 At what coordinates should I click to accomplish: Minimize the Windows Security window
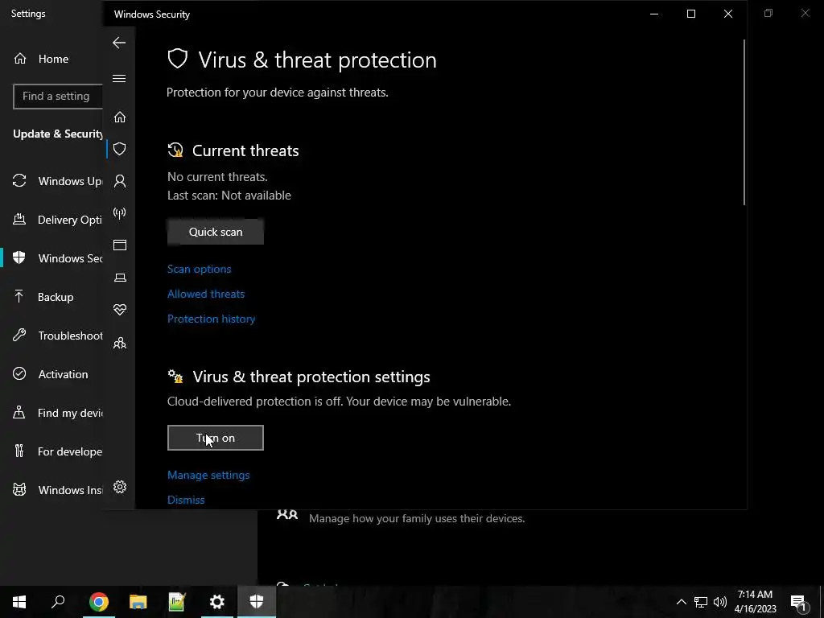[654, 14]
